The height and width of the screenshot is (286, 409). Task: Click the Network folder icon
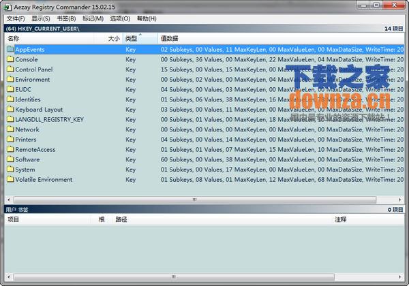tap(10, 129)
